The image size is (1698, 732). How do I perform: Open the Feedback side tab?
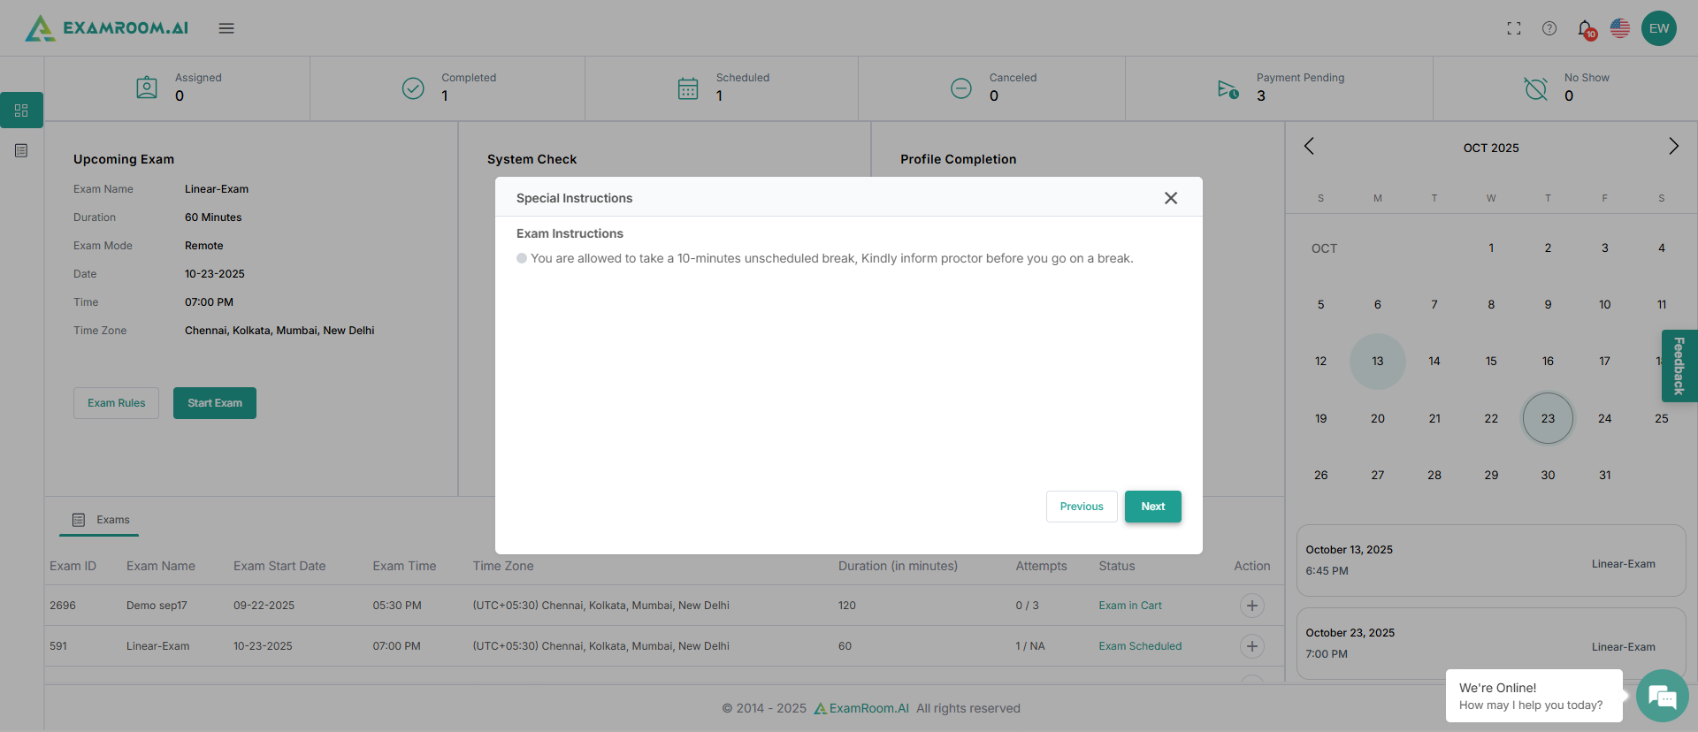[x=1679, y=366]
